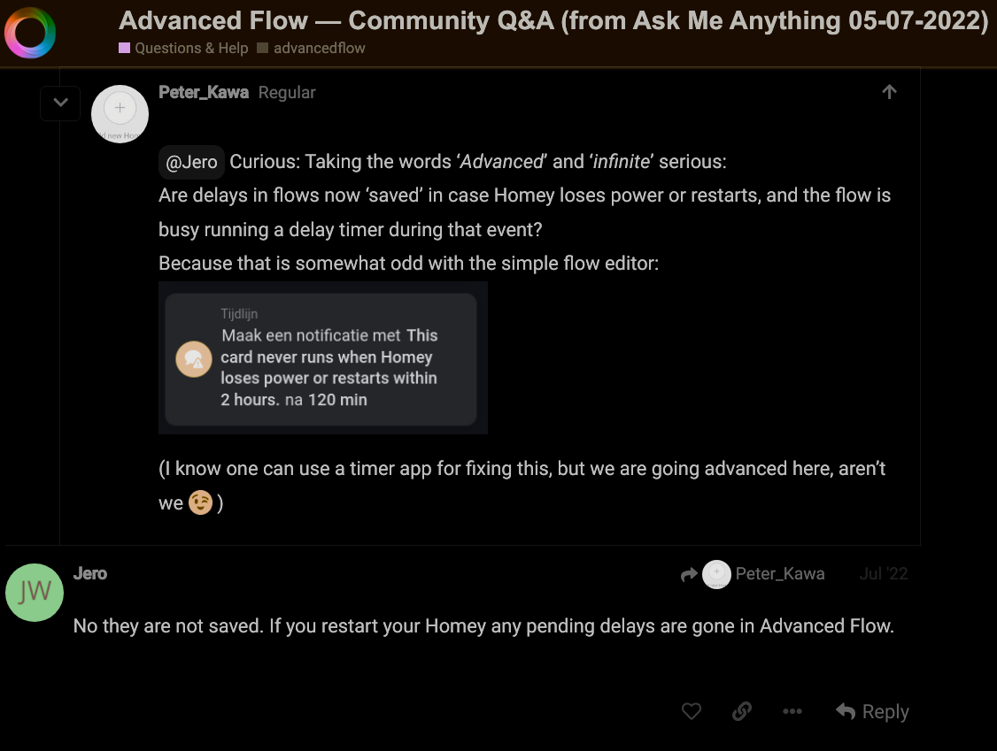The height and width of the screenshot is (751, 997).
Task: Copy the post link via chain icon
Action: 742,711
